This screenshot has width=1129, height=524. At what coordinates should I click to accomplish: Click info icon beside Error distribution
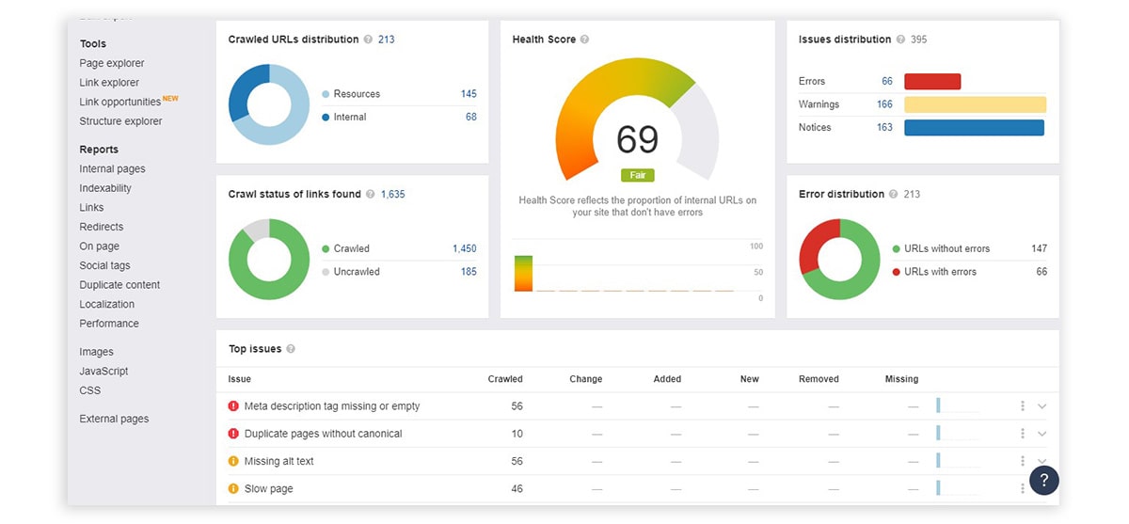(894, 194)
